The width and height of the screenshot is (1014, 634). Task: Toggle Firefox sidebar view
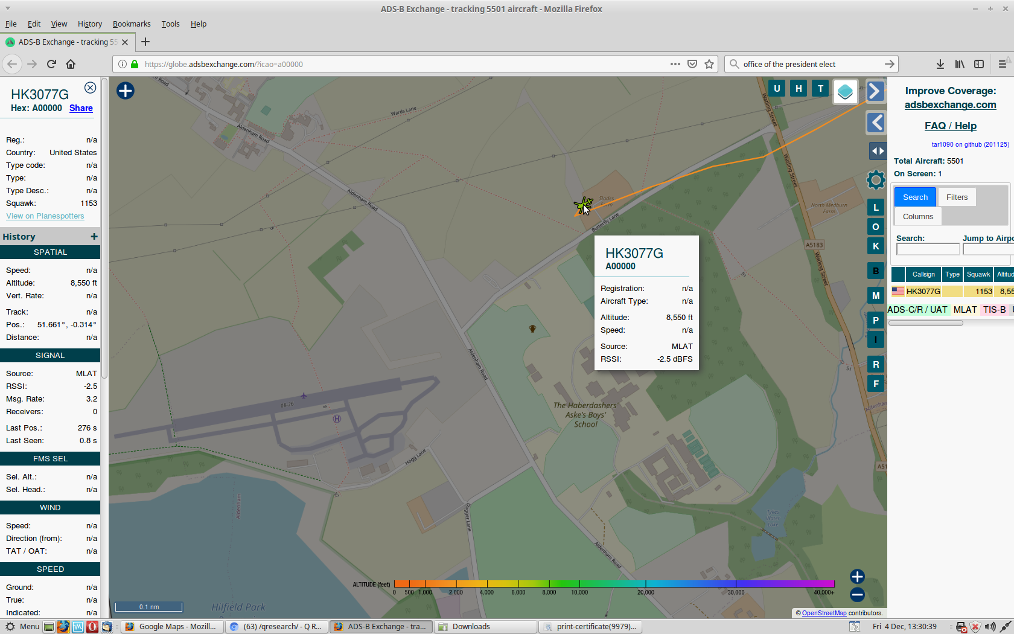[979, 64]
